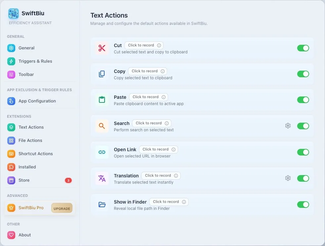Click the About heart icon

tap(11, 235)
